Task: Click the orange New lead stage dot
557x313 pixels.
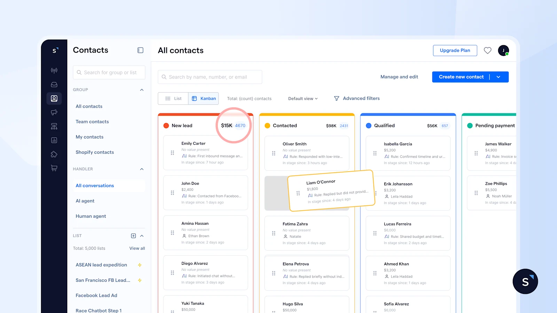Action: pyautogui.click(x=166, y=126)
